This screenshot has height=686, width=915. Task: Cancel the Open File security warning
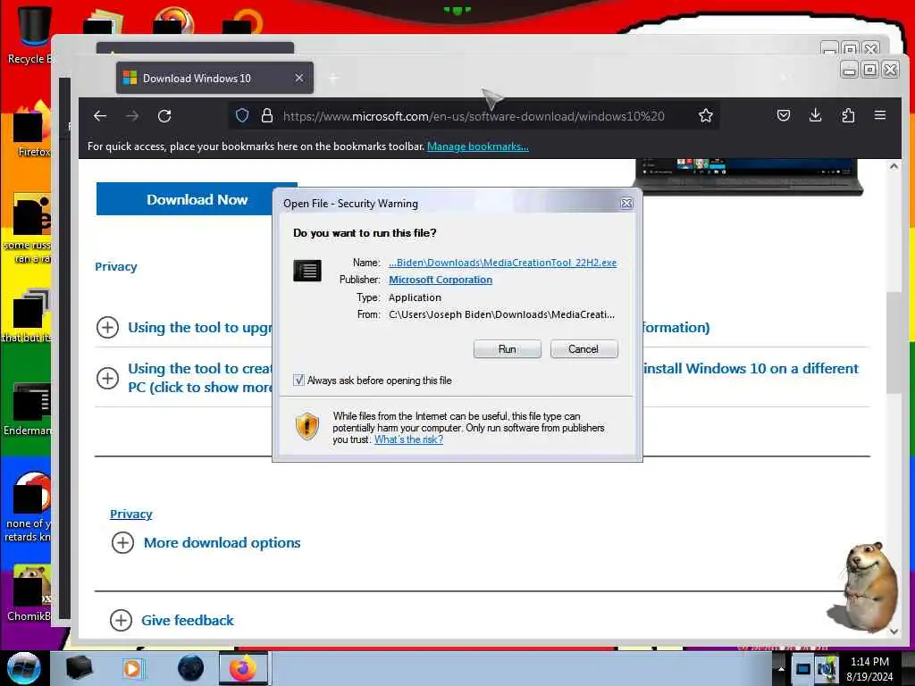pos(583,349)
